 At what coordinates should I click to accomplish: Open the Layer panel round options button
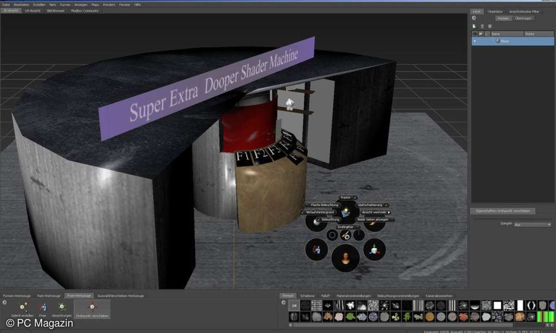[x=474, y=18]
